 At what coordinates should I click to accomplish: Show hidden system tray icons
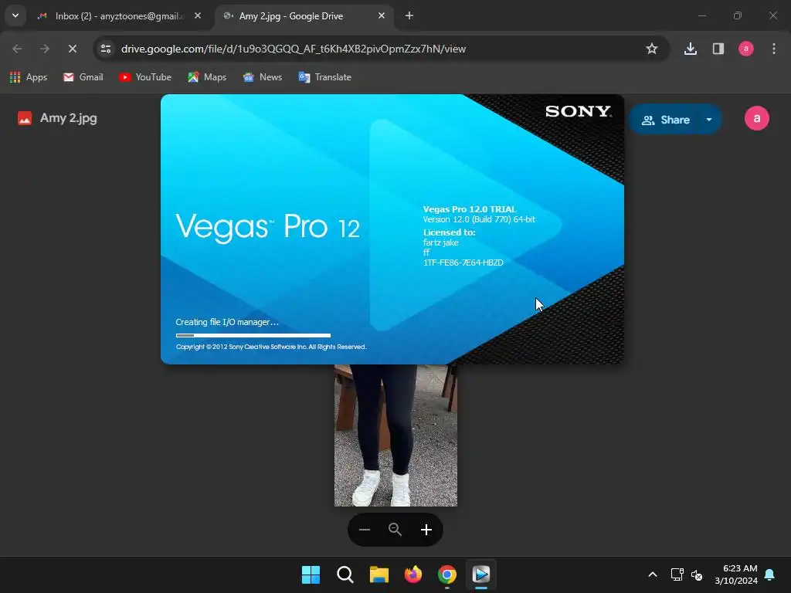[652, 574]
